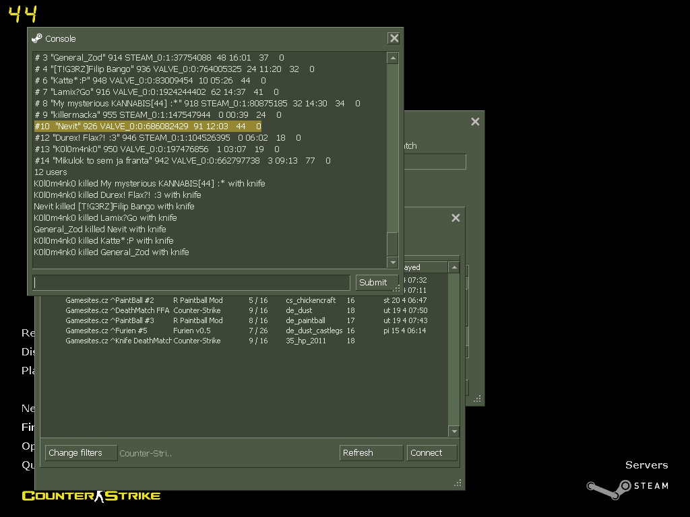Click "K0l0m4nk0 killed My mysterious KANNABIS[44]" line
Image resolution: width=690 pixels, height=517 pixels.
pyautogui.click(x=150, y=183)
